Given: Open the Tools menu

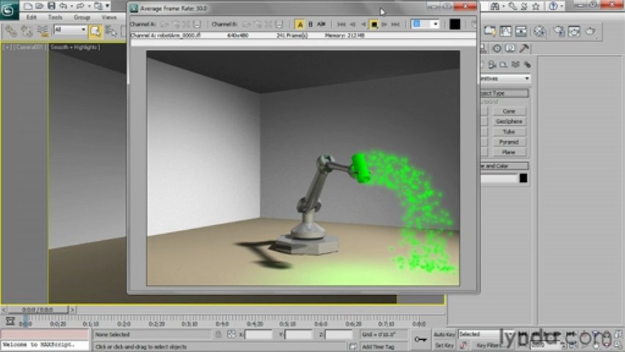Looking at the screenshot, I should [x=55, y=17].
